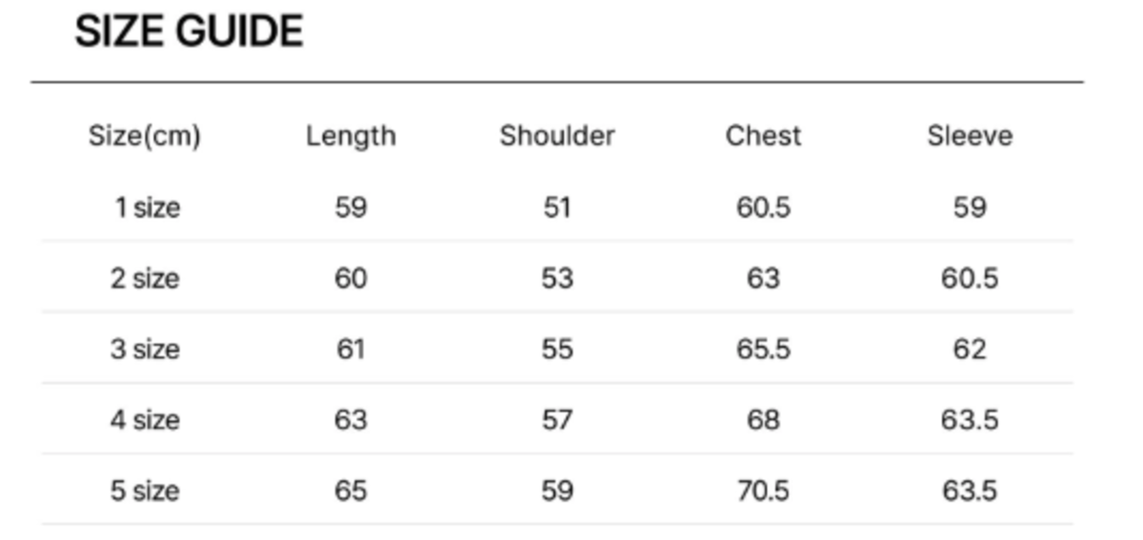Click the 2 size shoulder value 53
The width and height of the screenshot is (1143, 540).
557,278
